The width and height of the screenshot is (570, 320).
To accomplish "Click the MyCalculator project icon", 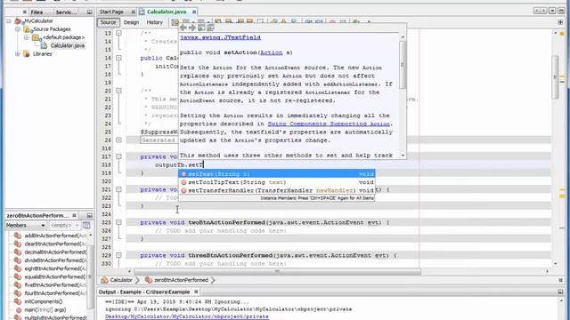I will 18,21.
